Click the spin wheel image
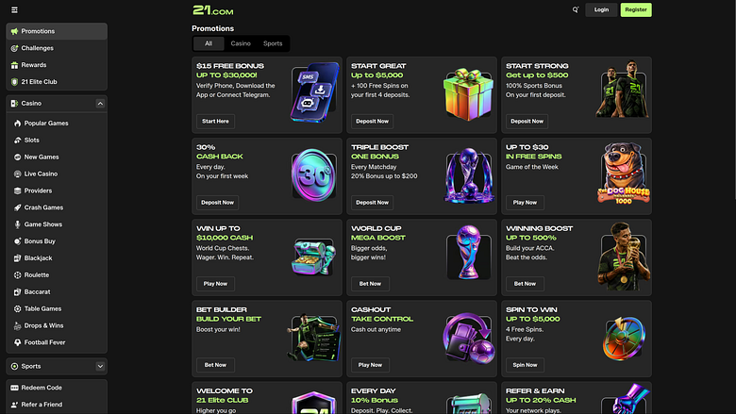Viewport: 736px width, 414px height. tap(624, 339)
